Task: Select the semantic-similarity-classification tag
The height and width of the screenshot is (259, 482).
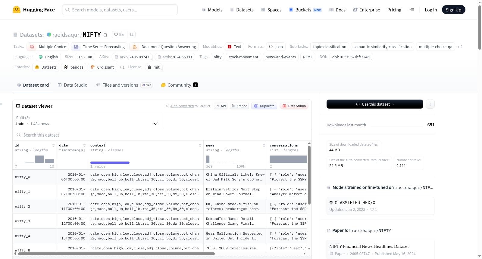Action: pos(382,47)
